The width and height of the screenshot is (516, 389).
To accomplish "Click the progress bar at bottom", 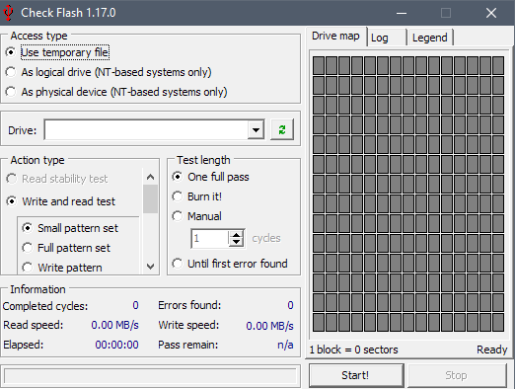I will [x=150, y=376].
